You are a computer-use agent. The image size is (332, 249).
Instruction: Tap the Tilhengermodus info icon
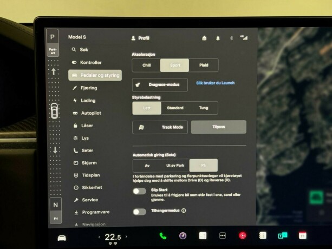coord(184,211)
